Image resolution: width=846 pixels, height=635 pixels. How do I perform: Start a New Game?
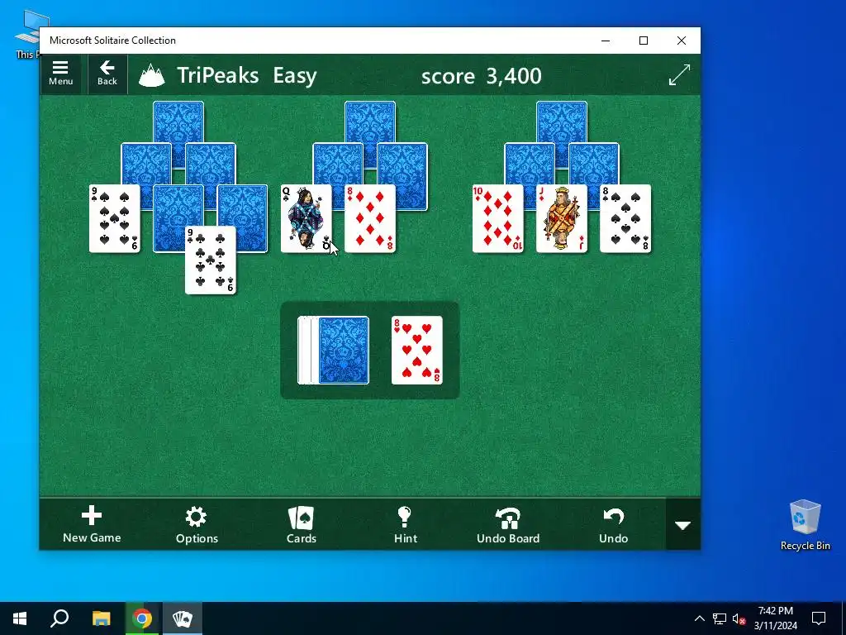(92, 524)
